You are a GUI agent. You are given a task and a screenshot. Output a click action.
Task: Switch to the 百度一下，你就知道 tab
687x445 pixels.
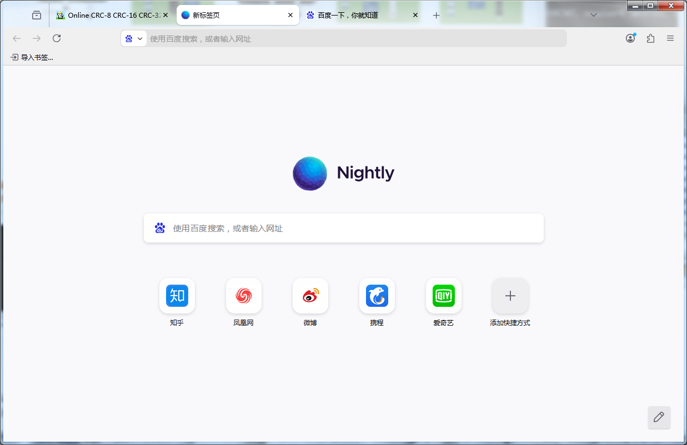[355, 16]
